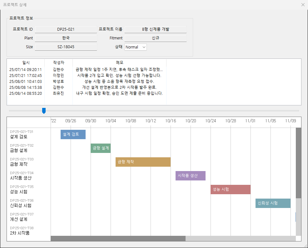
Task: Click the 11/01 date header
Action: click(251, 121)
